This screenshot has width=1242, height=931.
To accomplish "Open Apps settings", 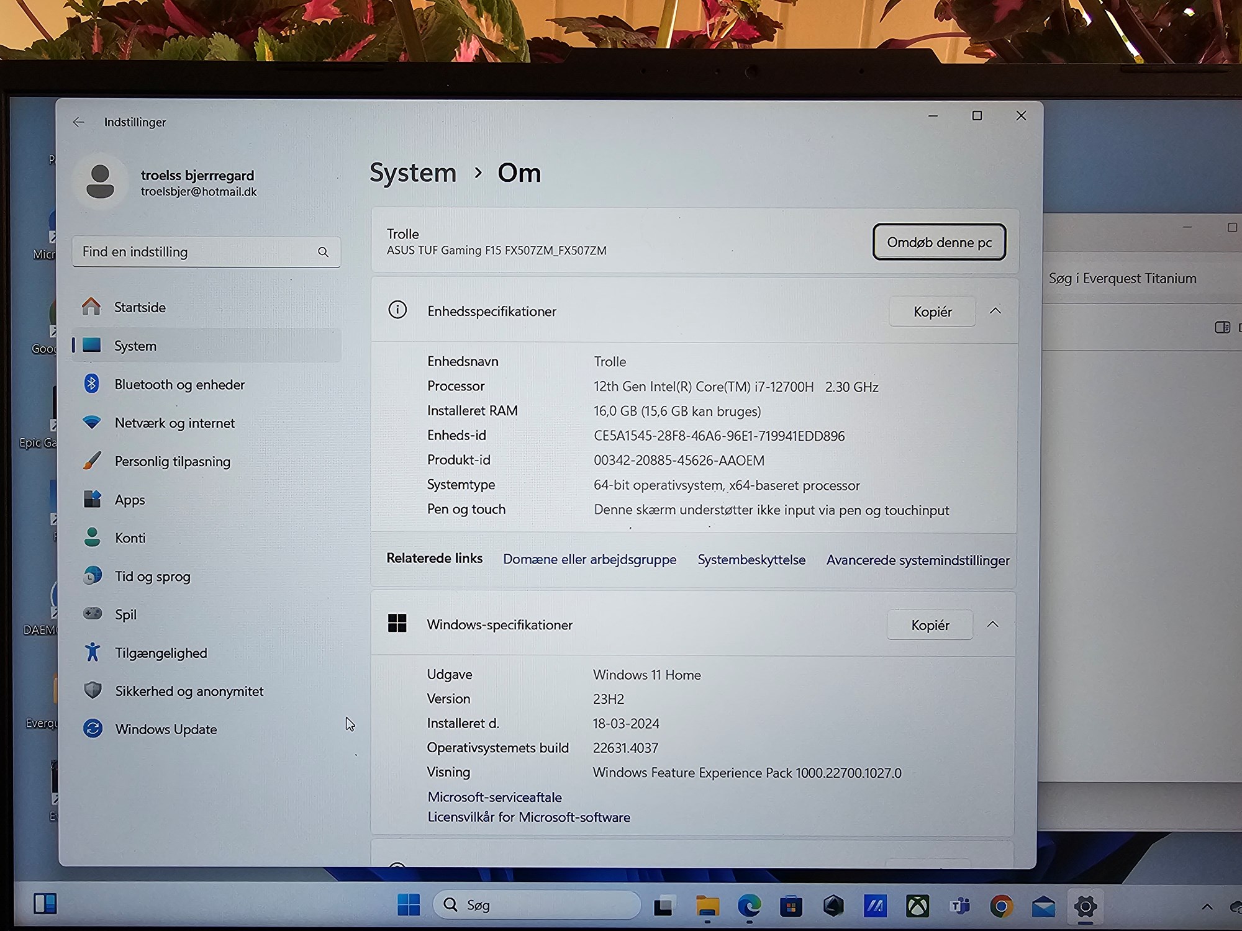I will tap(206, 500).
